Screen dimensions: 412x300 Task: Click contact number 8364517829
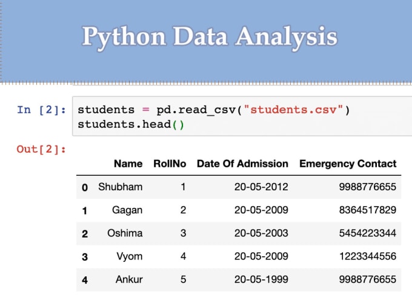368,210
